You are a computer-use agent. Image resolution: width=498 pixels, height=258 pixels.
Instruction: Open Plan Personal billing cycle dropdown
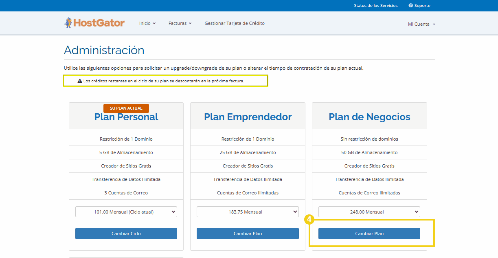126,212
